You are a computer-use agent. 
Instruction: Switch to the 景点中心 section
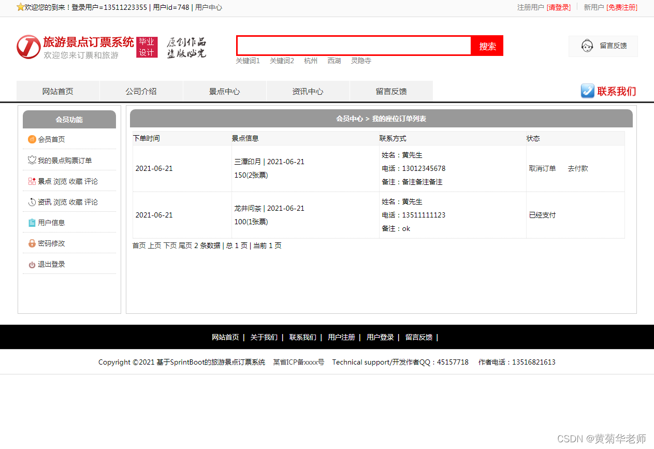(224, 91)
